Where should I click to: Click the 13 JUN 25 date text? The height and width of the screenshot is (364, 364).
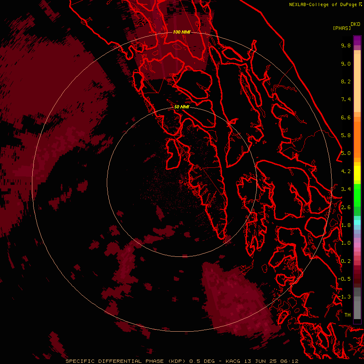coord(261,361)
